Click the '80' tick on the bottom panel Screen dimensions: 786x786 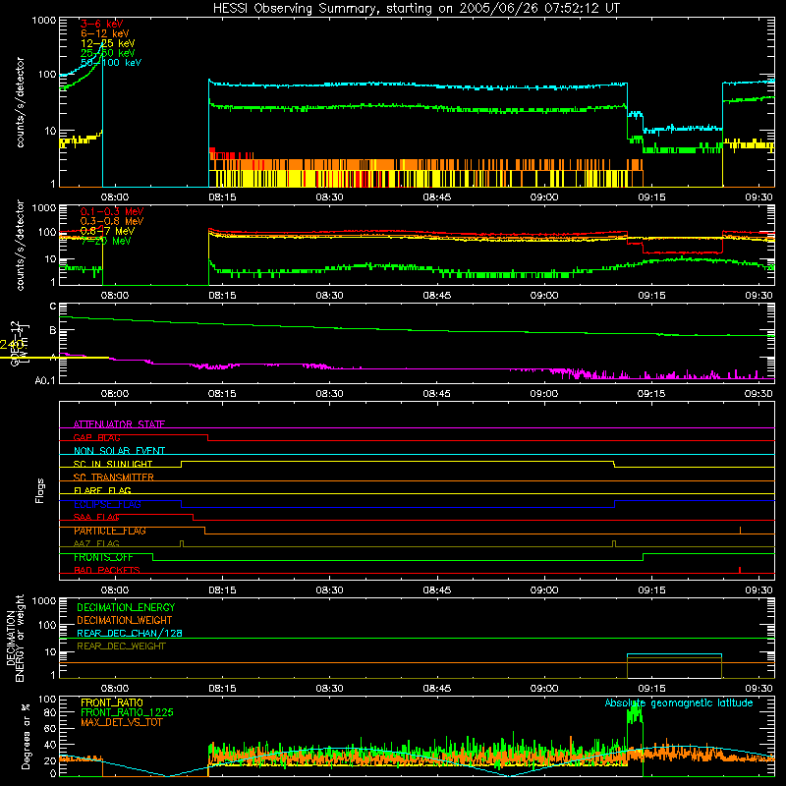[50, 712]
